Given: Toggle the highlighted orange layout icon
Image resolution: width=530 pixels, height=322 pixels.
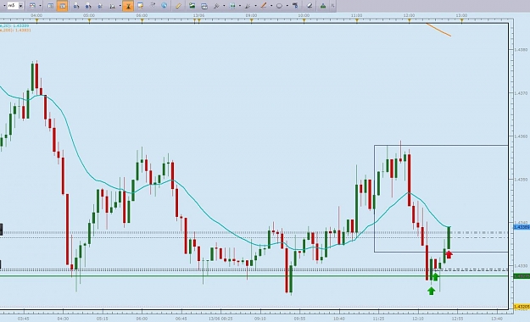Looking at the screenshot, I should tap(62, 6).
